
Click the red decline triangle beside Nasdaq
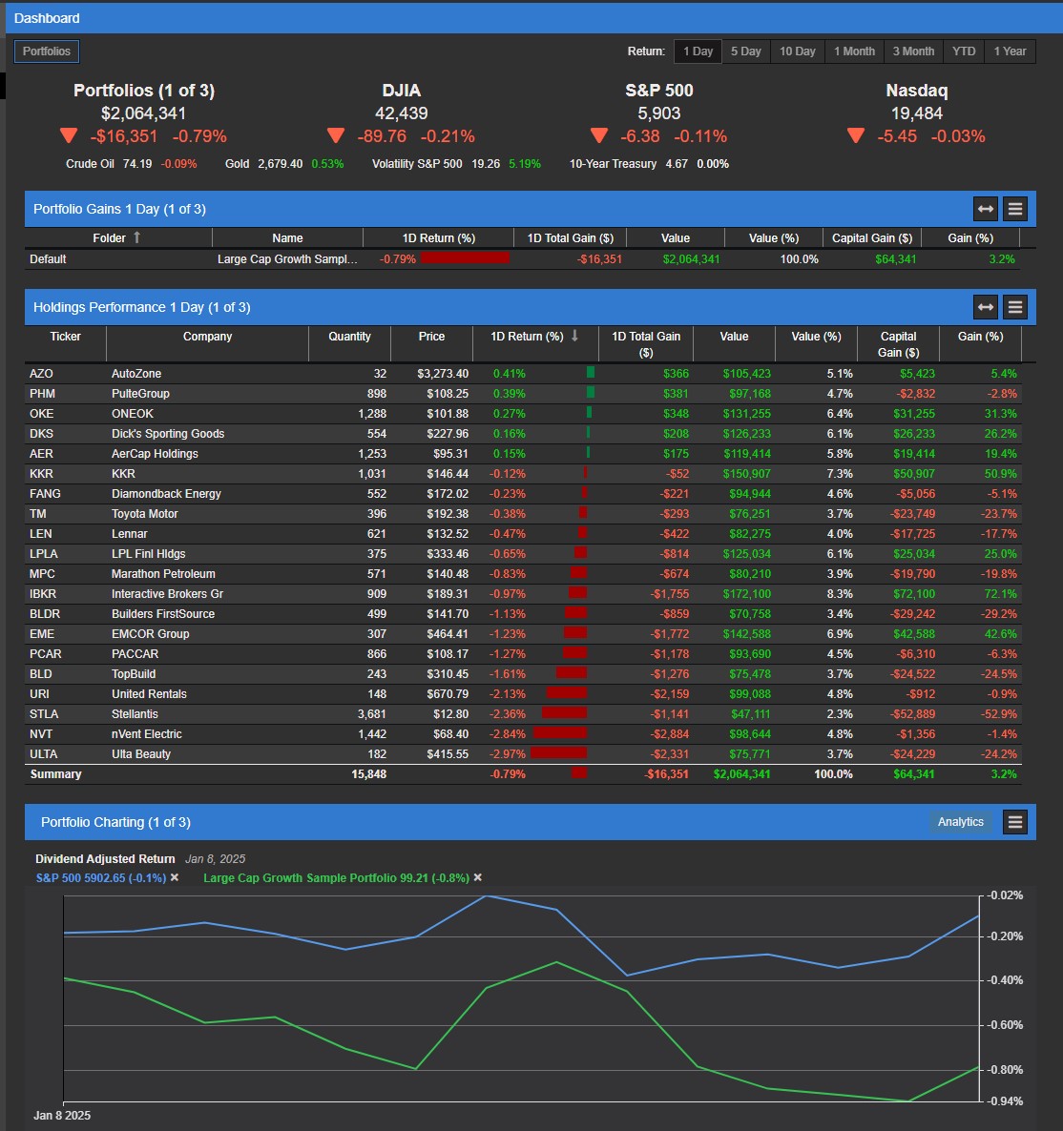[855, 135]
